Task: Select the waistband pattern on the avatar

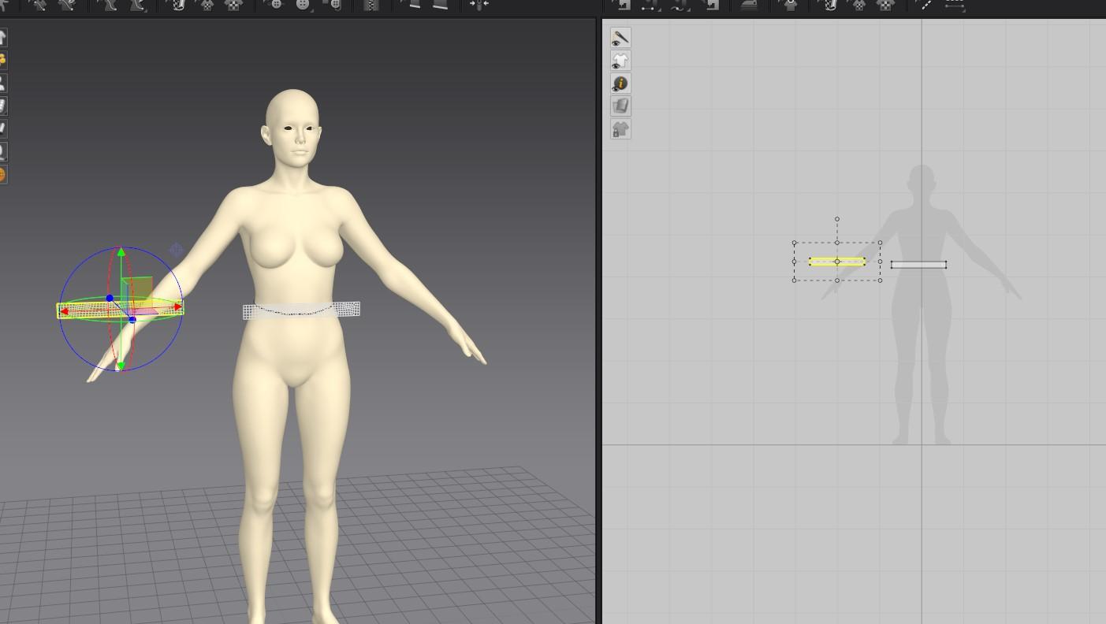Action: click(x=301, y=310)
